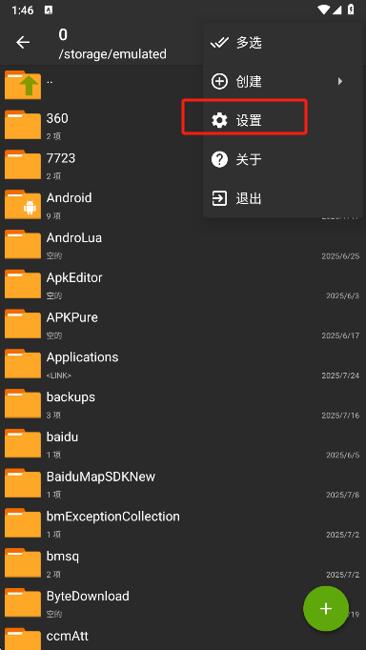Open the backups folder

(183, 404)
